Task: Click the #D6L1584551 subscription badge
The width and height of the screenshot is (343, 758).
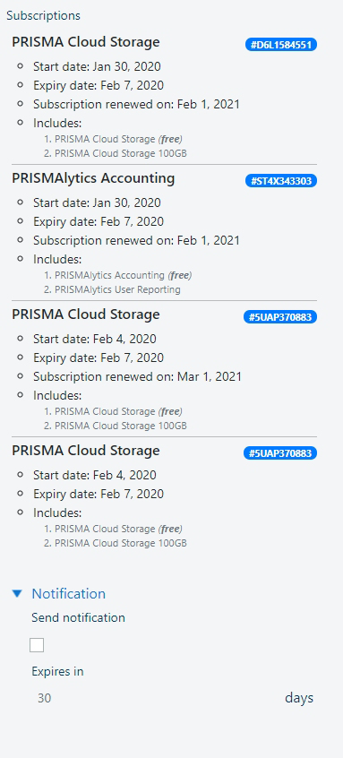Action: 280,45
